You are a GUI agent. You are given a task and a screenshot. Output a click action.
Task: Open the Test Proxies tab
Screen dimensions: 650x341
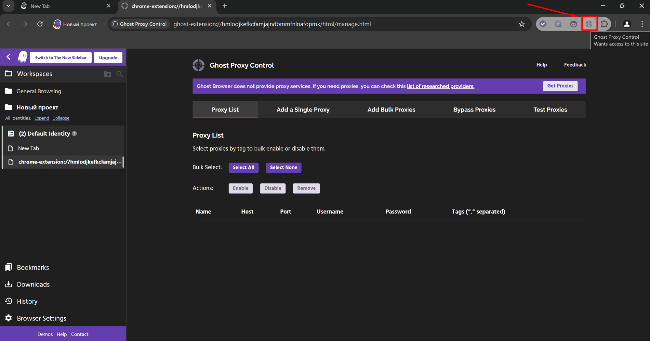tap(550, 110)
